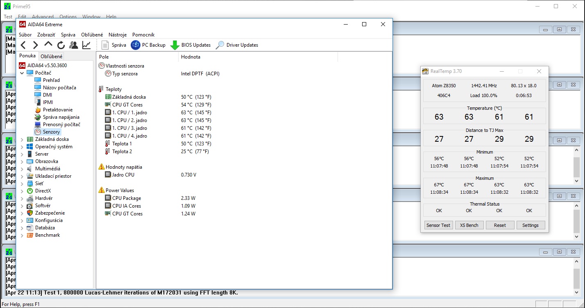The height and width of the screenshot is (308, 585).
Task: Click the Databáza tree icon
Action: point(30,228)
